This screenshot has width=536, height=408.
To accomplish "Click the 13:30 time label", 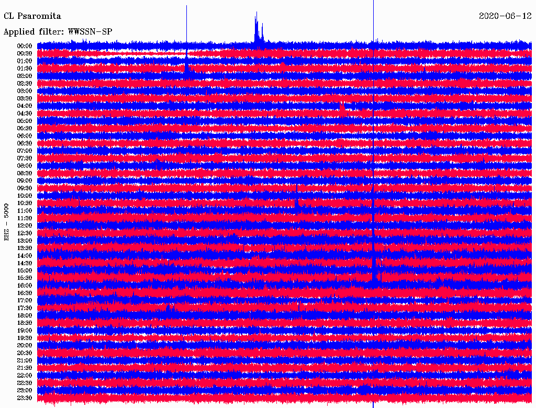I will [25, 248].
